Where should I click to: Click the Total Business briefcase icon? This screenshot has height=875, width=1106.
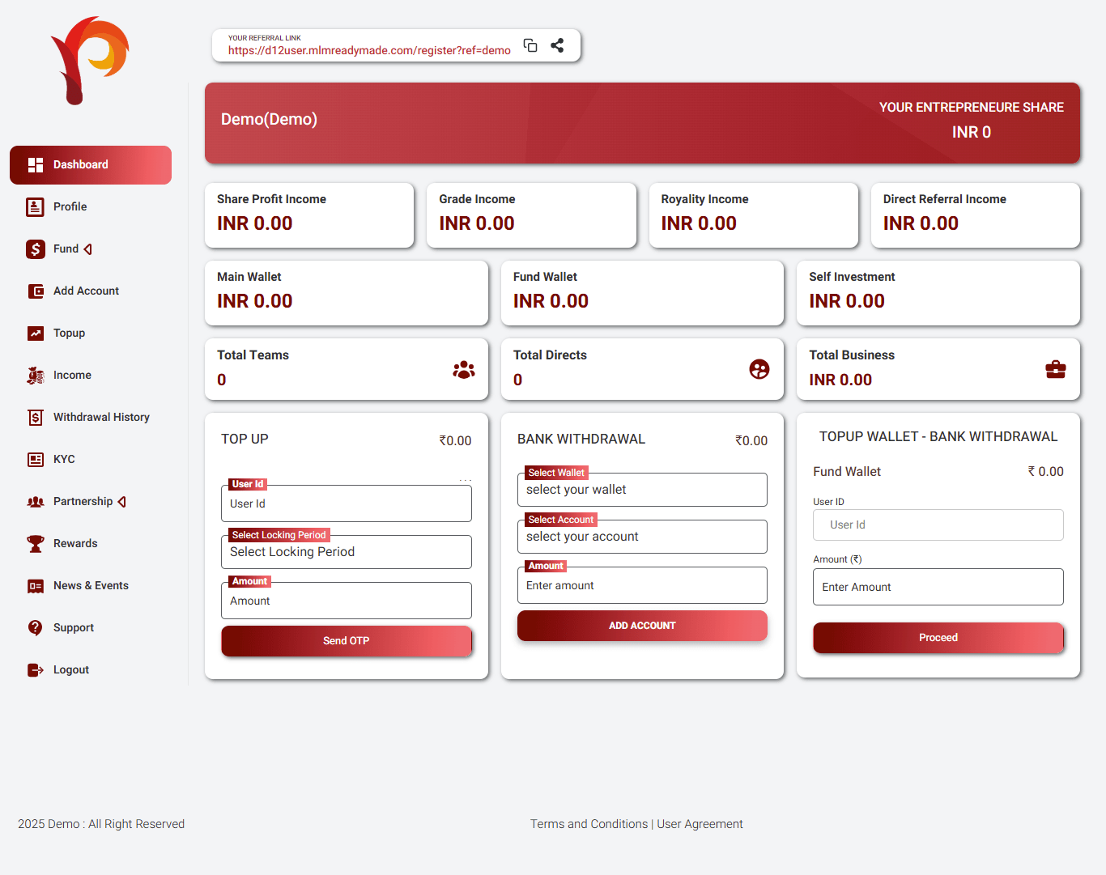pyautogui.click(x=1055, y=370)
